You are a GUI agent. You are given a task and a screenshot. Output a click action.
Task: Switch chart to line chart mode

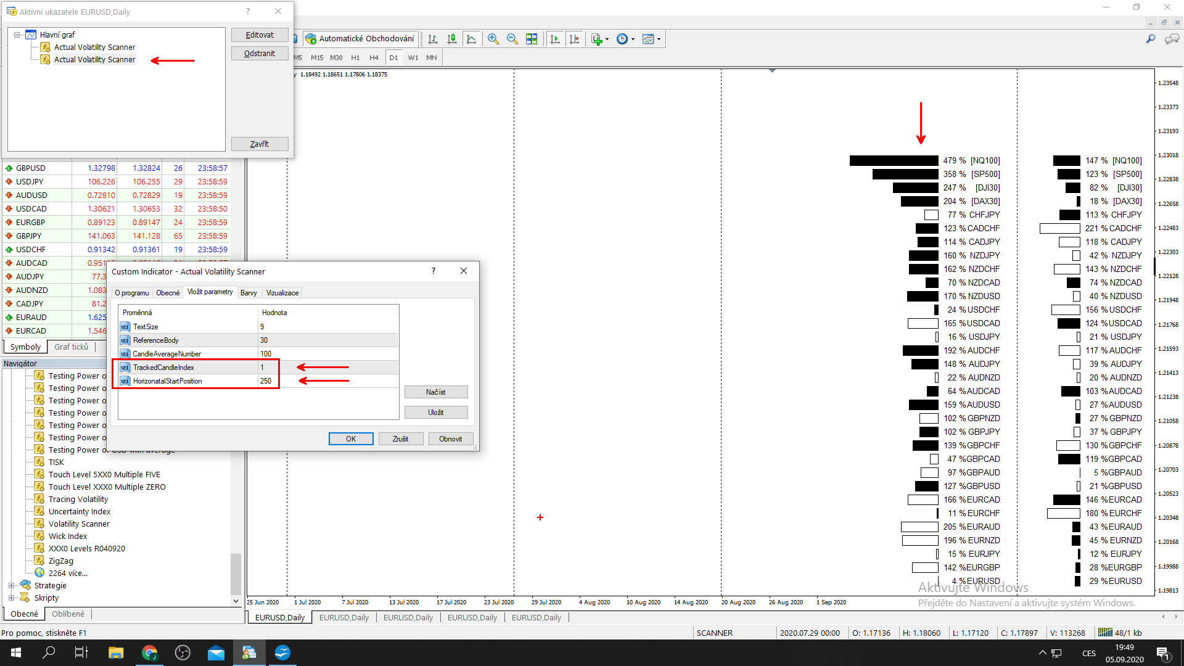[471, 38]
